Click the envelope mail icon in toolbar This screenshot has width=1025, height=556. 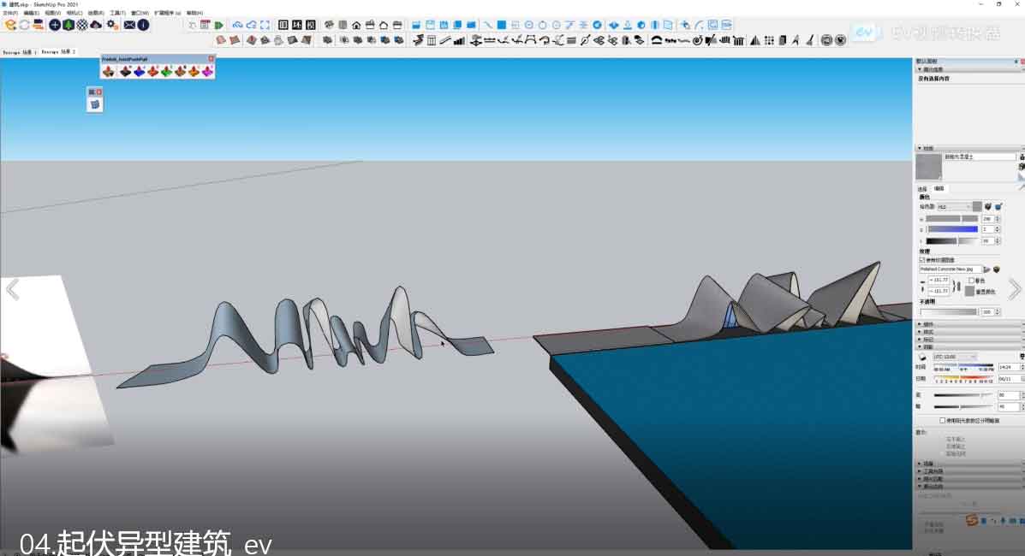point(129,26)
